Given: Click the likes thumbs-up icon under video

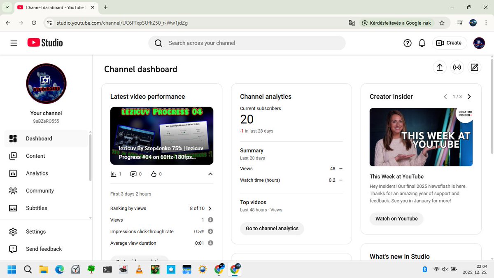Looking at the screenshot, I should 154,174.
